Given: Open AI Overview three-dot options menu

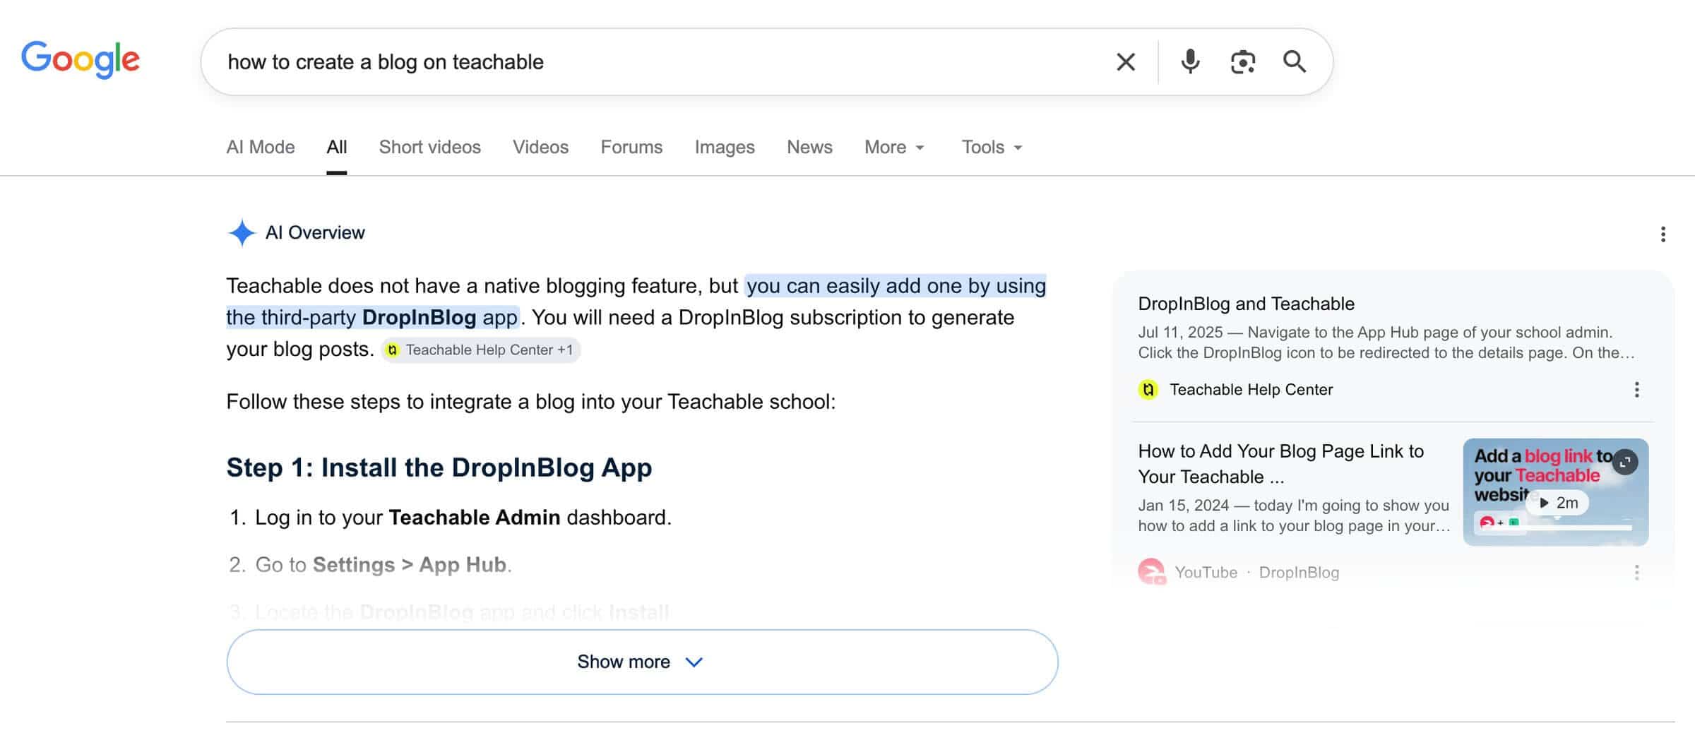Looking at the screenshot, I should [1663, 234].
